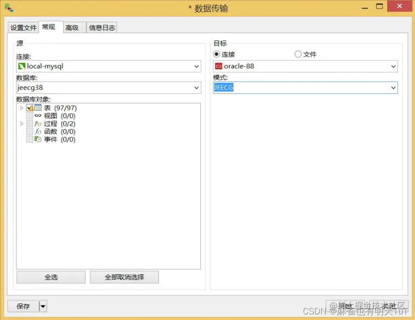Switch to the 信息日志 tab

click(102, 27)
